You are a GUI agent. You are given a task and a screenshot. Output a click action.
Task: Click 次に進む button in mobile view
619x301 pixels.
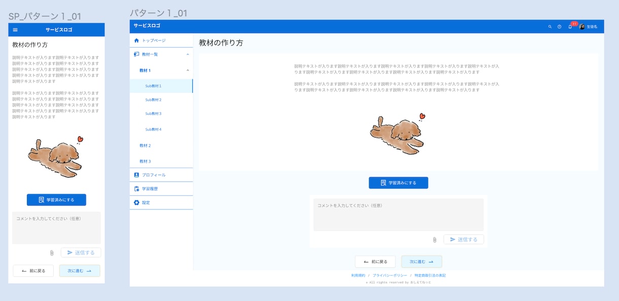coord(80,271)
